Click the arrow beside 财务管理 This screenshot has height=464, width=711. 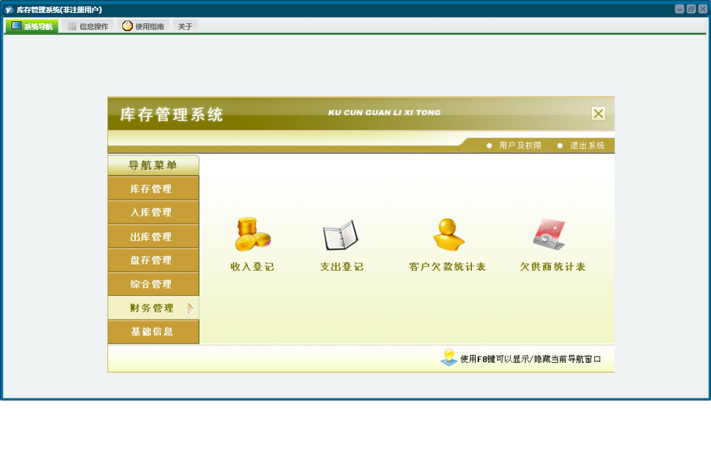tap(190, 308)
